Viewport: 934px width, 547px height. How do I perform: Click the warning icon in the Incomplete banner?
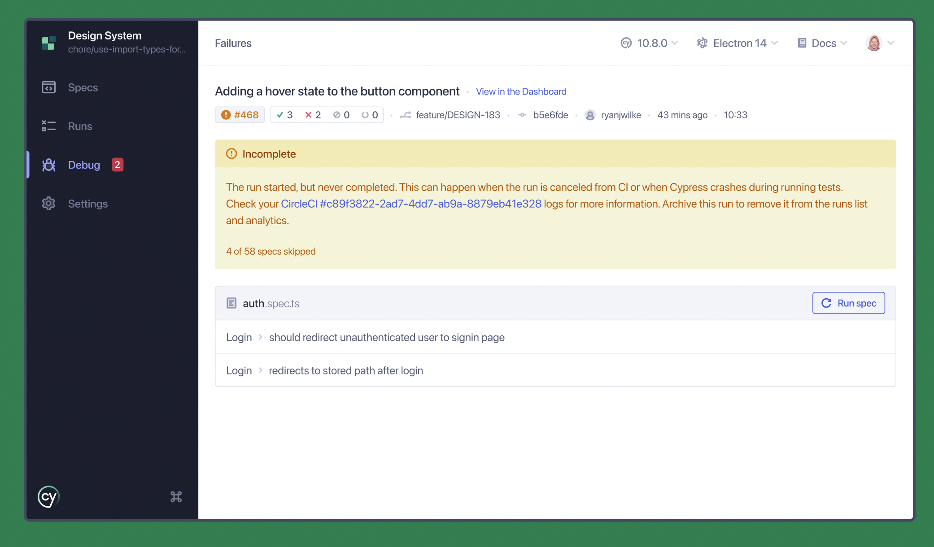click(x=231, y=153)
